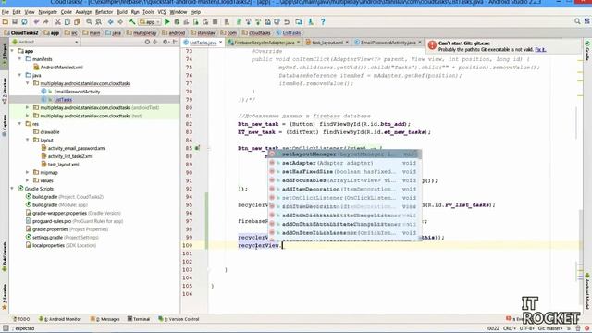Open the app run configuration dropdown
This screenshot has height=333, width=592.
[x=150, y=22]
